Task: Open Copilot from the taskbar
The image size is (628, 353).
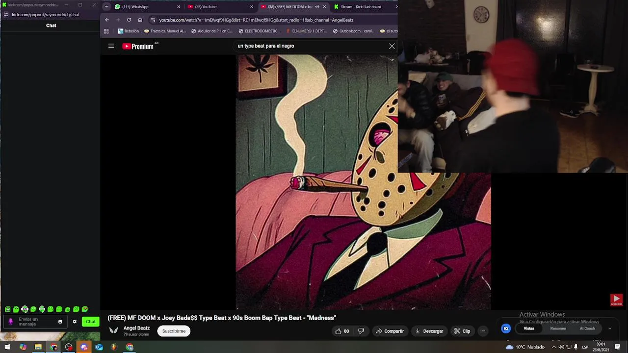Action: pyautogui.click(x=23, y=347)
